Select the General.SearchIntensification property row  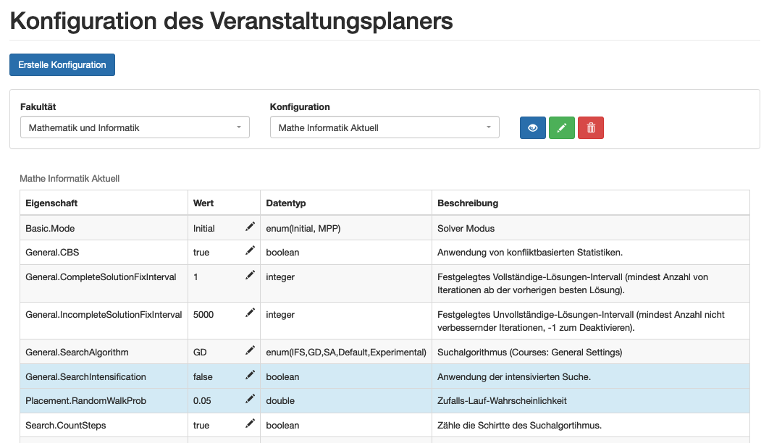pos(85,376)
